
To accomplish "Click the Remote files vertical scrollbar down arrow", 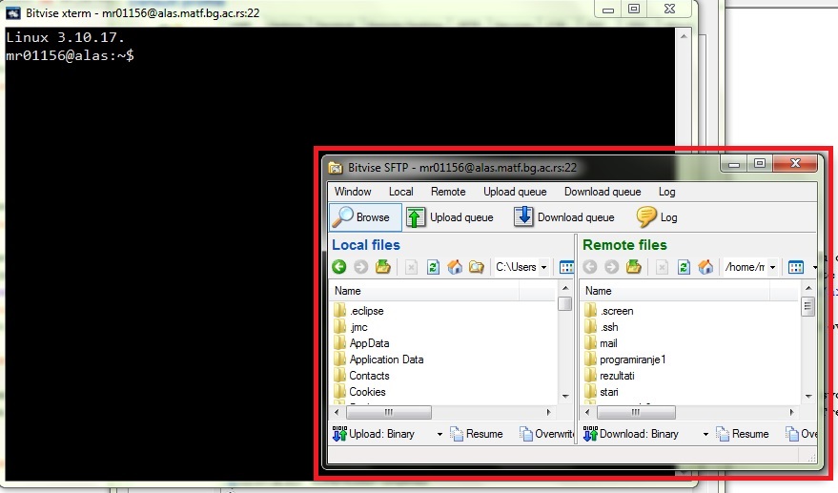I will [808, 397].
